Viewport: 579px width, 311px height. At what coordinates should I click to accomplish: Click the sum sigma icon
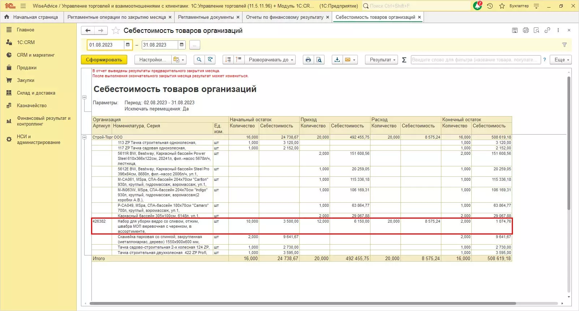pyautogui.click(x=404, y=60)
